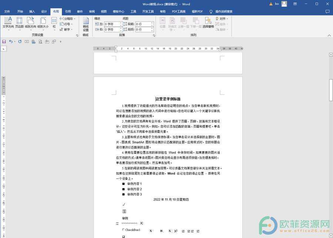
Task: Open the 段落 paragraph dialog launcher
Action: click(154, 36)
